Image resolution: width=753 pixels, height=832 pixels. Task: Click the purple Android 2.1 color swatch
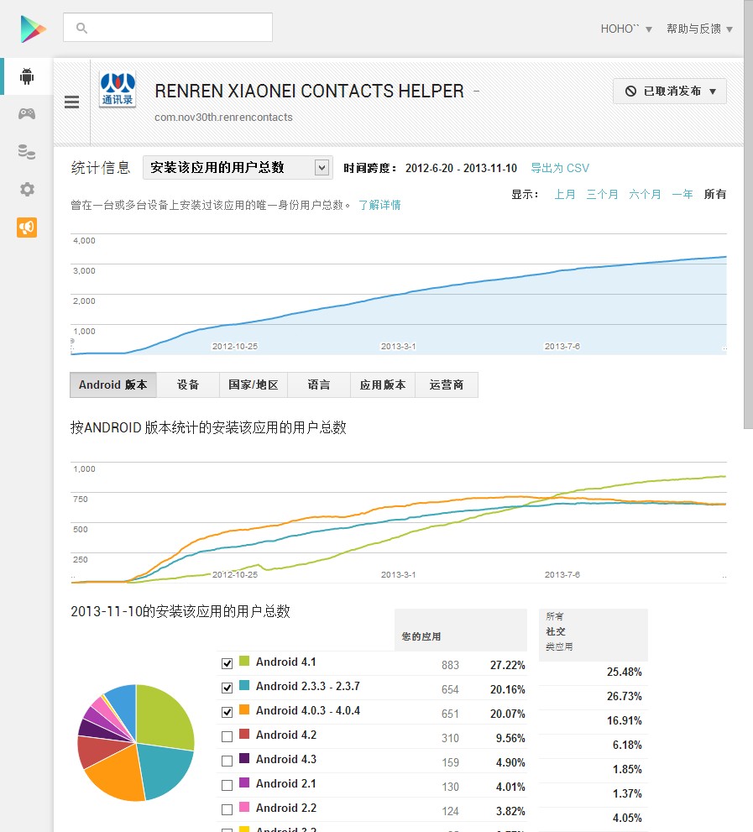[x=244, y=782]
